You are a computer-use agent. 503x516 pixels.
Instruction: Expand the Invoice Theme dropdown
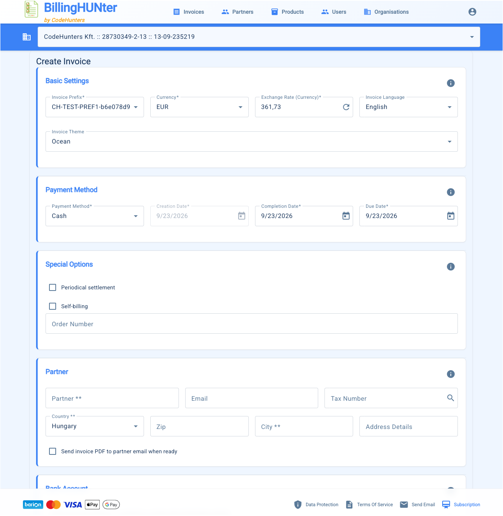point(251,142)
